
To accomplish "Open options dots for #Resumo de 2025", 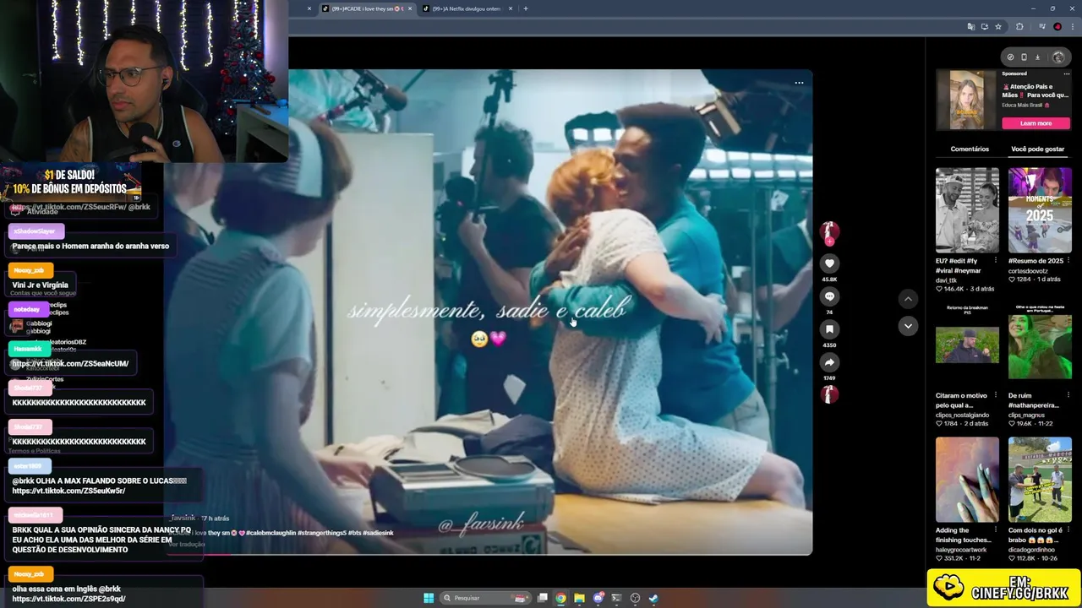I will point(1068,261).
